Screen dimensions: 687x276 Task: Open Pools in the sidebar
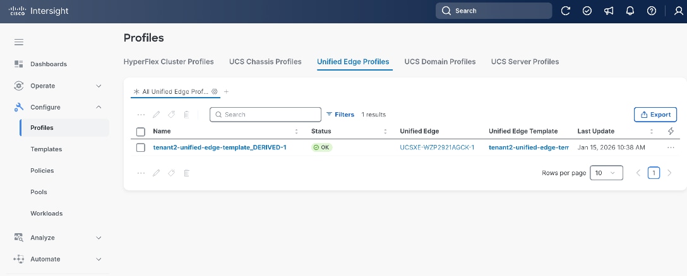pyautogui.click(x=39, y=192)
